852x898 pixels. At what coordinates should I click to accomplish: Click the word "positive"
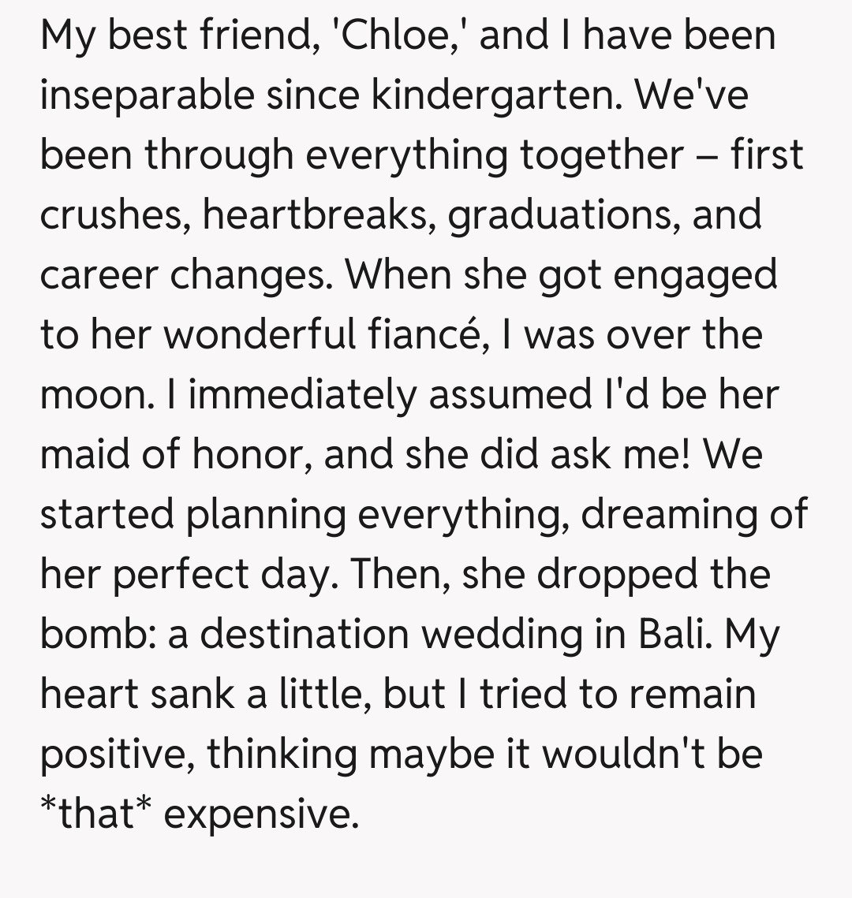[118, 755]
